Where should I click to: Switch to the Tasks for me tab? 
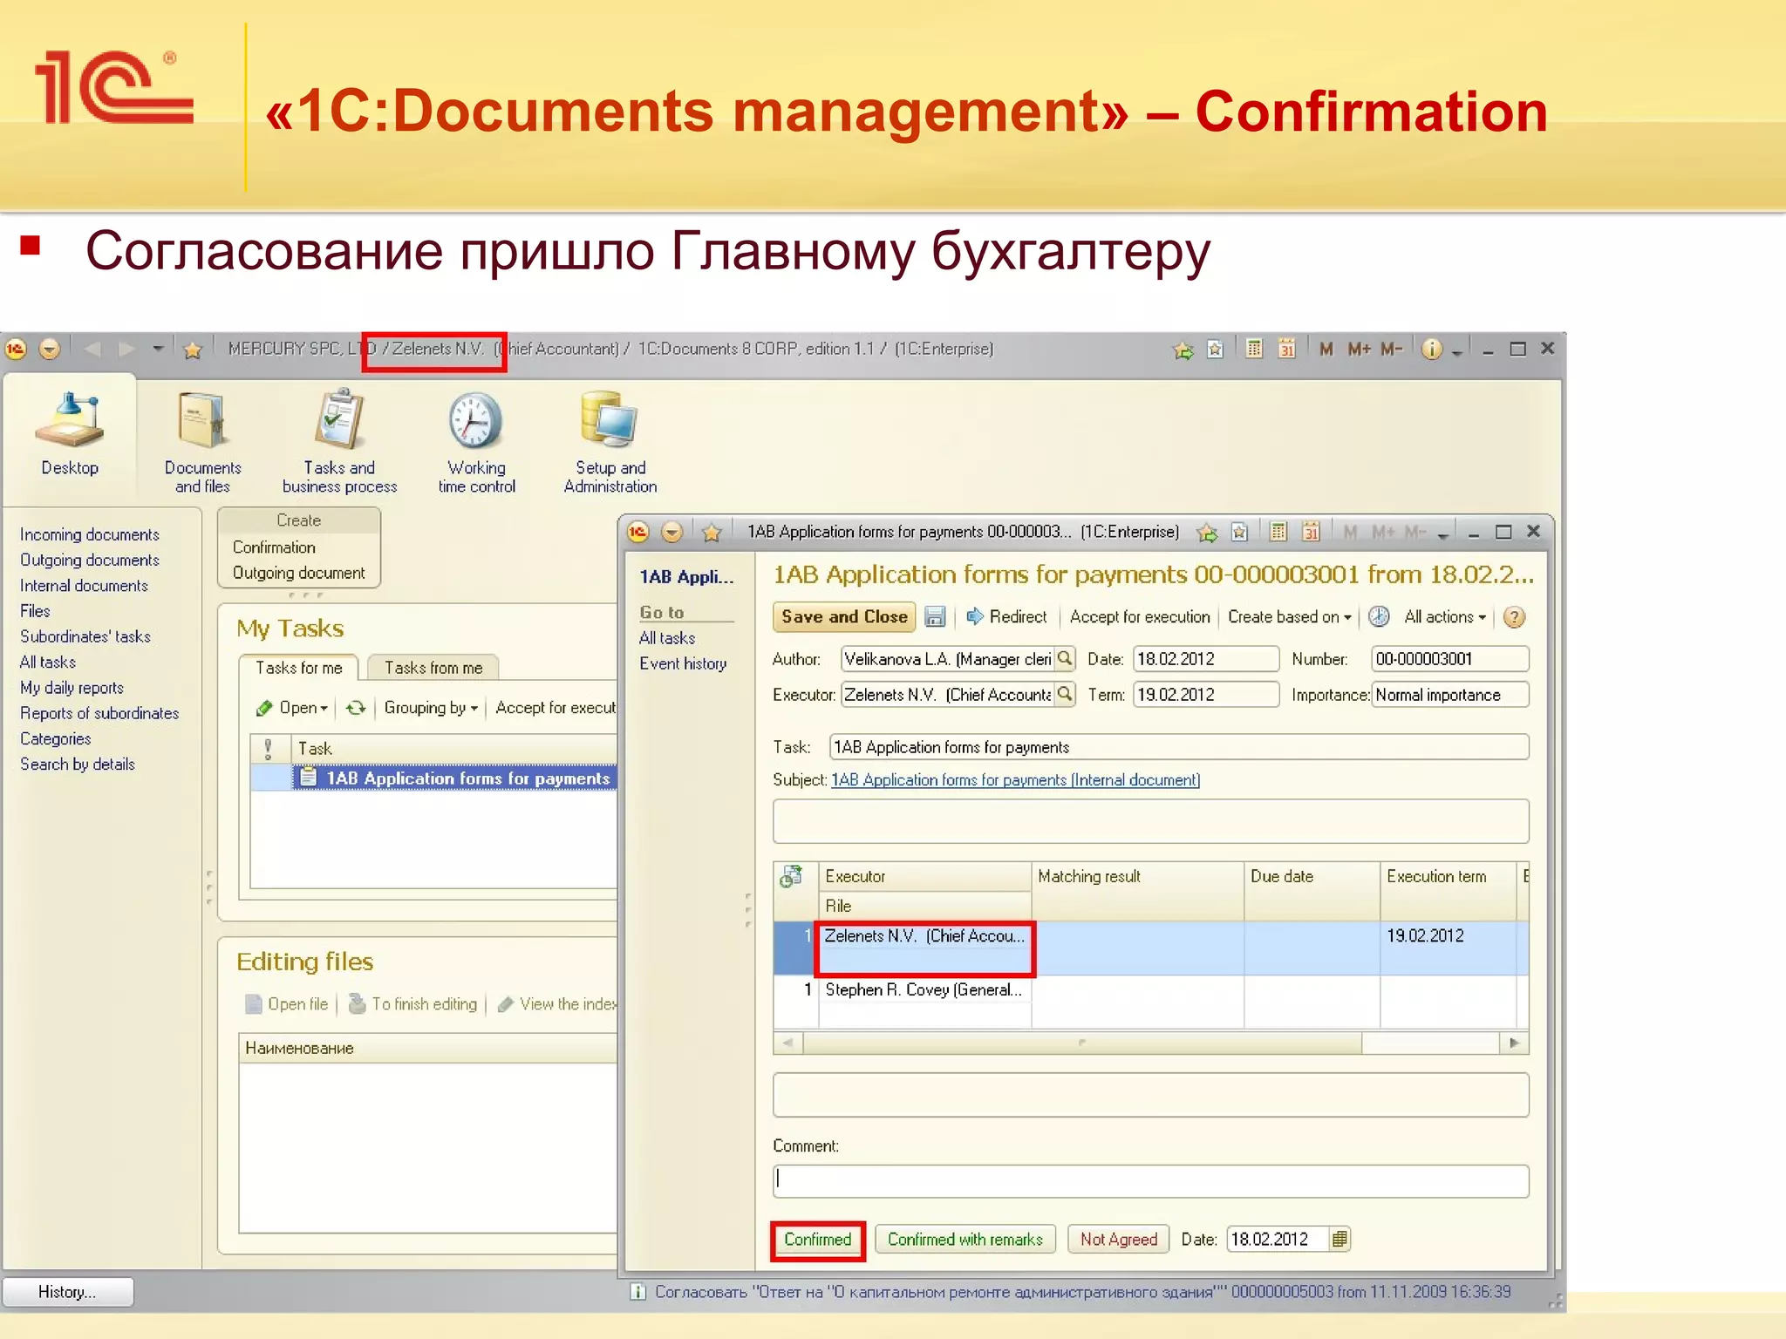coord(298,668)
